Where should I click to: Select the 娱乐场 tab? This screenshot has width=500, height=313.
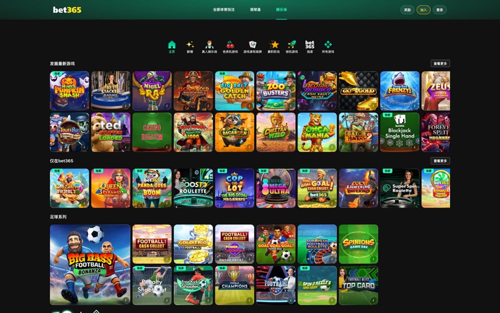[281, 9]
